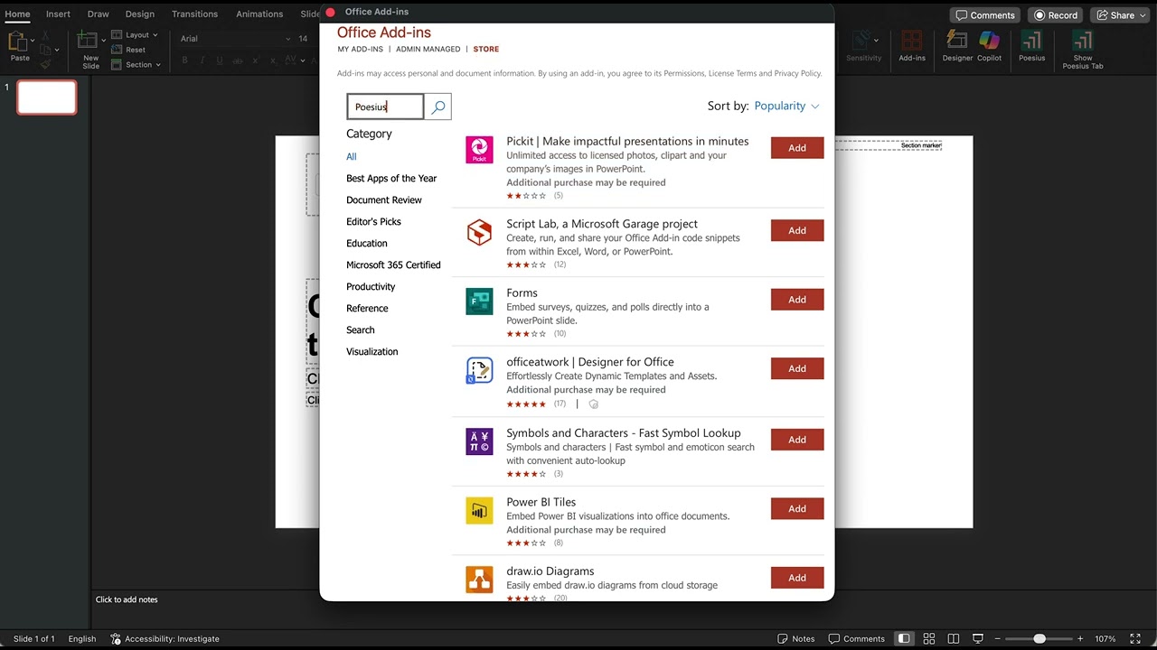
Task: Switch to Normal view icon
Action: 904,638
